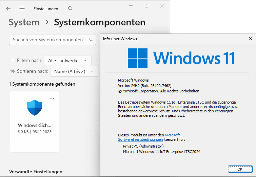The height and width of the screenshot is (177, 256).
Task: Click the Microsoft Windows text line
Action: click(x=133, y=80)
